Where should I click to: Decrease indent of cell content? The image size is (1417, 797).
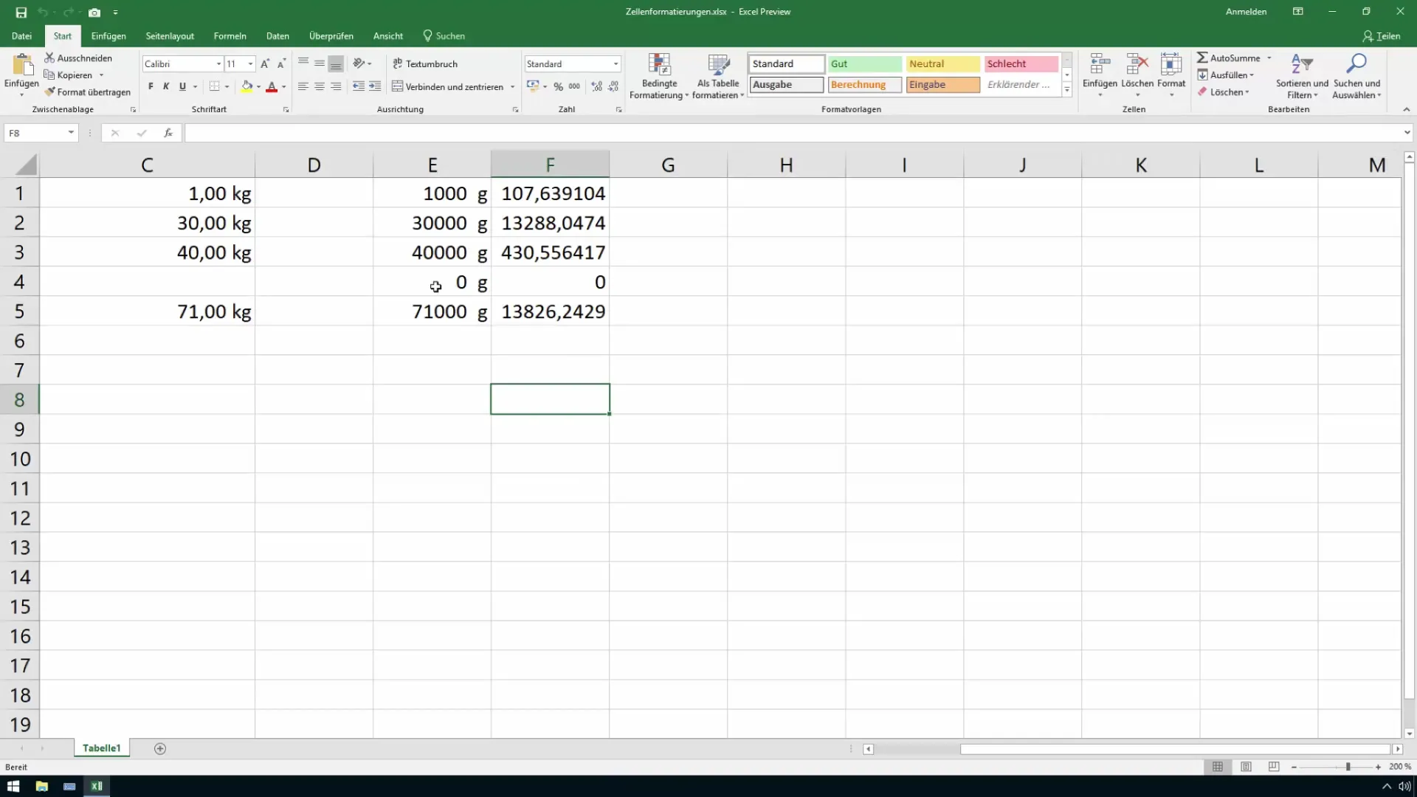pos(359,86)
